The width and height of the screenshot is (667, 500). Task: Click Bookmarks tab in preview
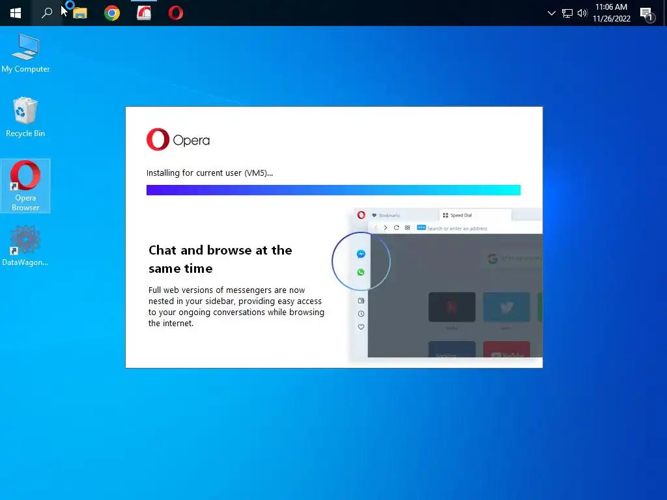386,215
